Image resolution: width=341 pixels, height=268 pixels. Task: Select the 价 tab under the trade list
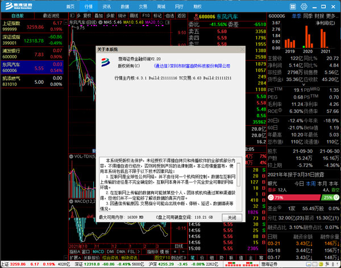202,258
